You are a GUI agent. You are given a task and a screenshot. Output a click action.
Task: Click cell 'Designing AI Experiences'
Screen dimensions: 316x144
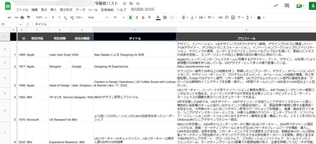(135, 63)
